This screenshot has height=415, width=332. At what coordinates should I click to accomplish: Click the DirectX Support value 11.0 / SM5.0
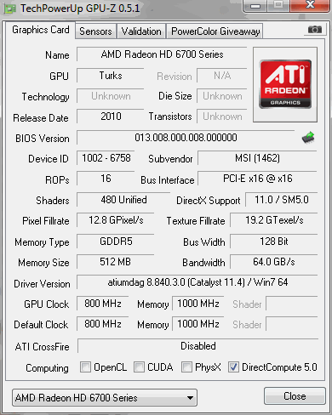click(282, 200)
